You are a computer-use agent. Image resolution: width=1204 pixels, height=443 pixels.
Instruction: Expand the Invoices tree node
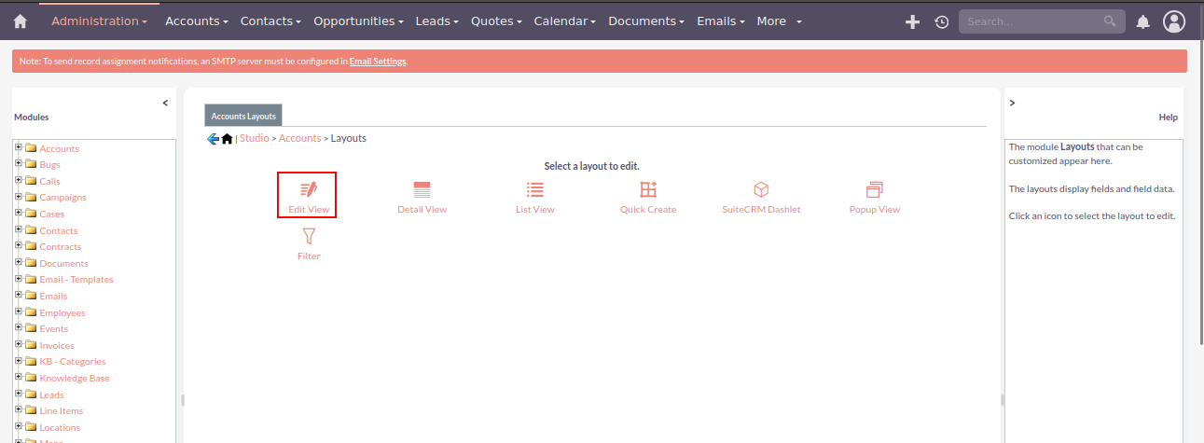(19, 344)
